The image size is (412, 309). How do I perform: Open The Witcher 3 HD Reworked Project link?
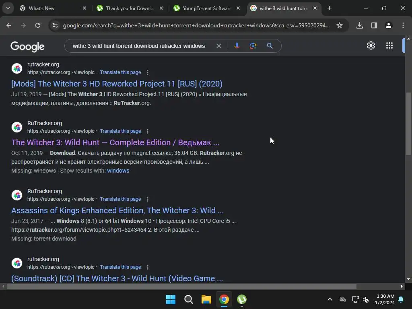[117, 84]
